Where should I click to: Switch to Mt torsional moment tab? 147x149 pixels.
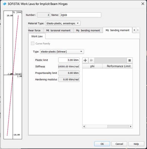tap(58, 30)
